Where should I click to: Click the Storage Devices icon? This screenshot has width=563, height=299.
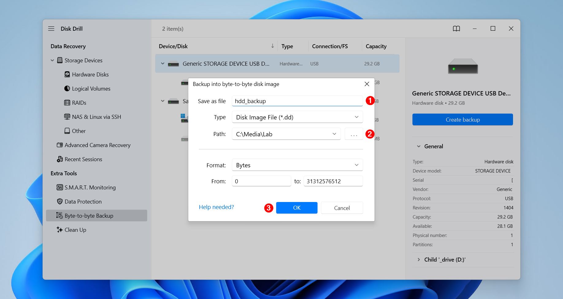(60, 60)
